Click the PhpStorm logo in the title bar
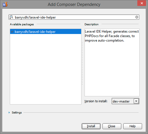 pos(5,4)
